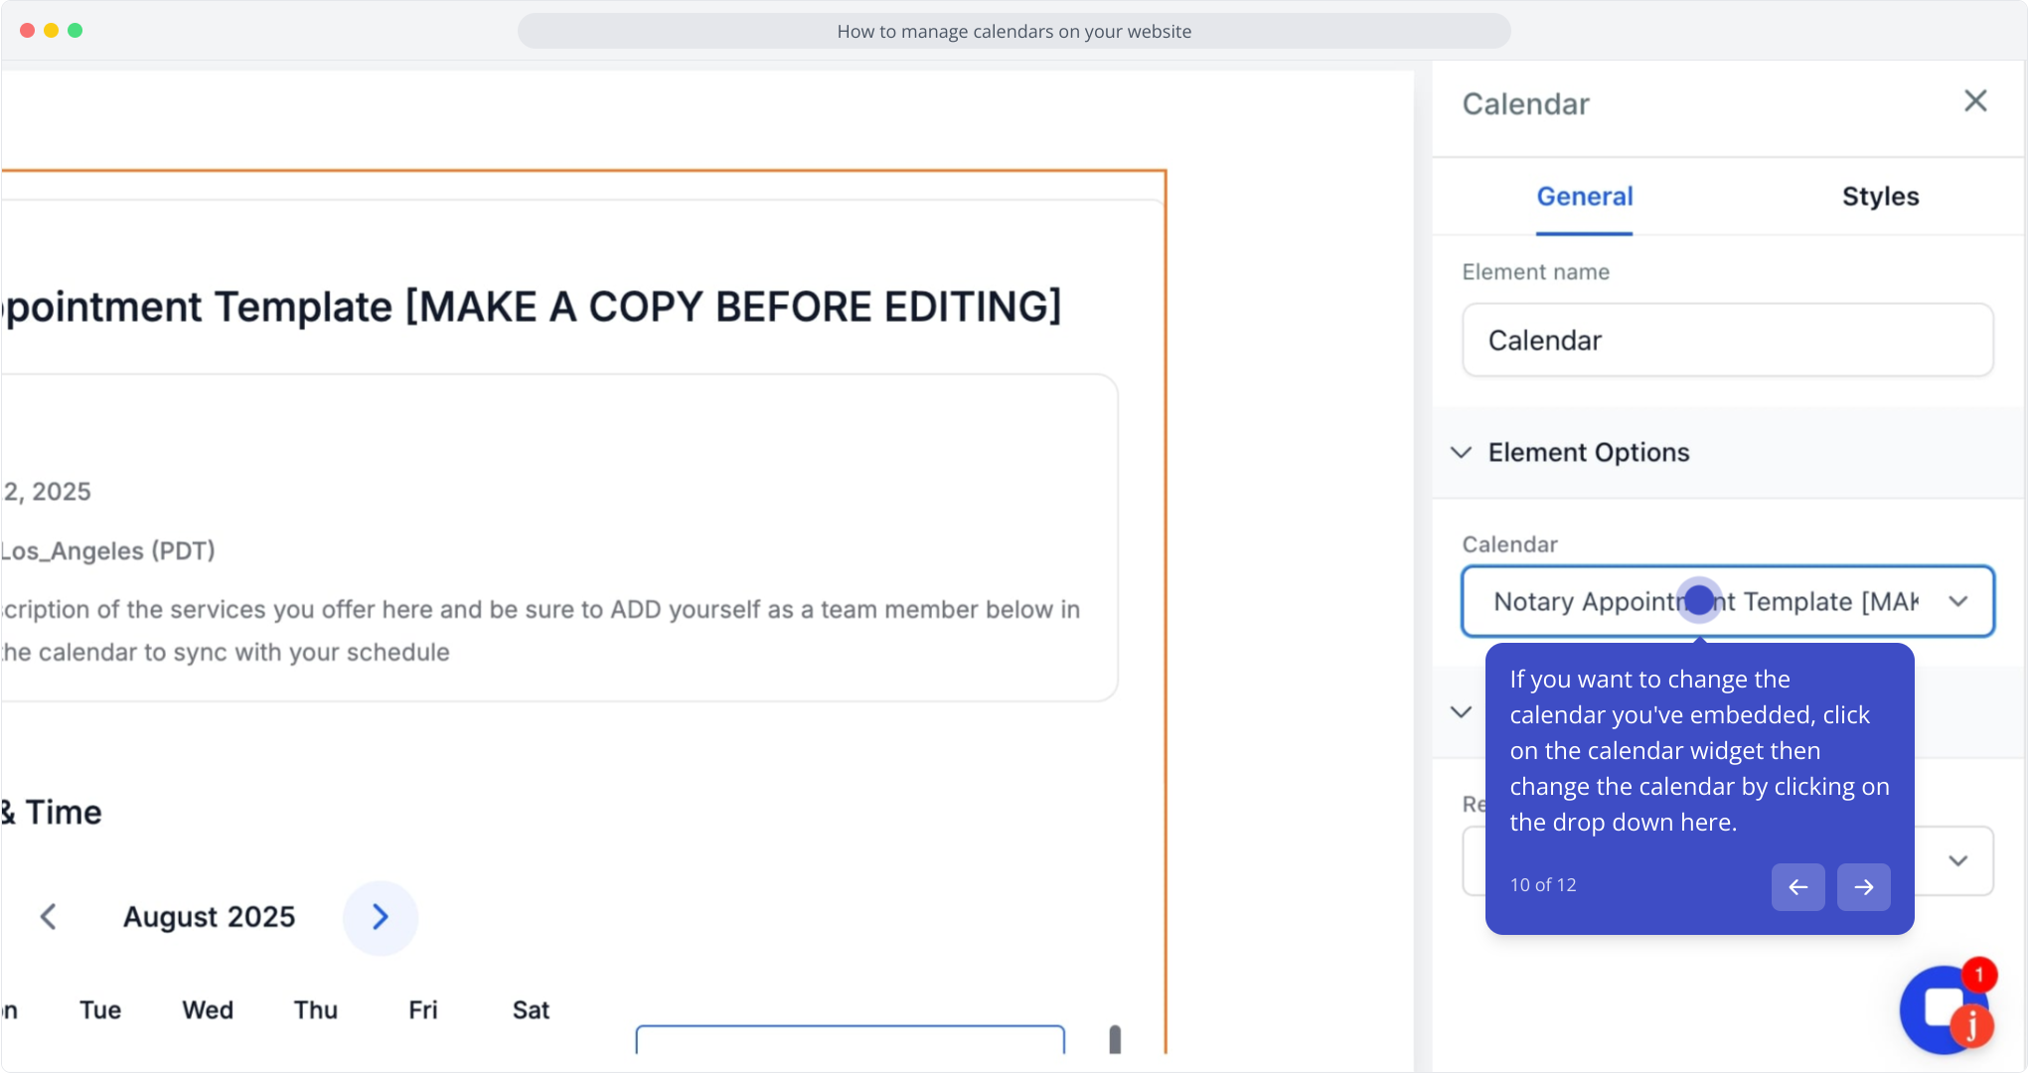
Task: Click the Los_Angeles (PDT) timezone text
Action: (107, 550)
